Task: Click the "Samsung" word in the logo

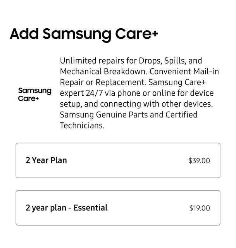Action: pos(34,91)
